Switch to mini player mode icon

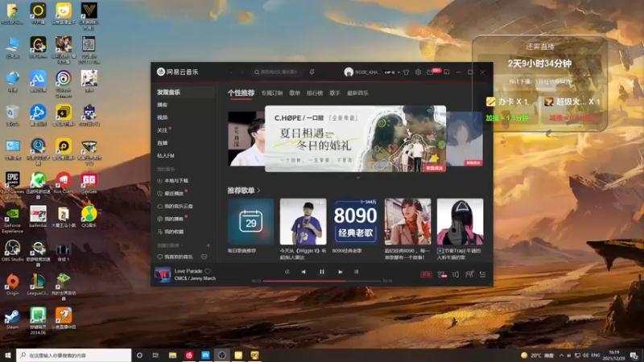[447, 72]
